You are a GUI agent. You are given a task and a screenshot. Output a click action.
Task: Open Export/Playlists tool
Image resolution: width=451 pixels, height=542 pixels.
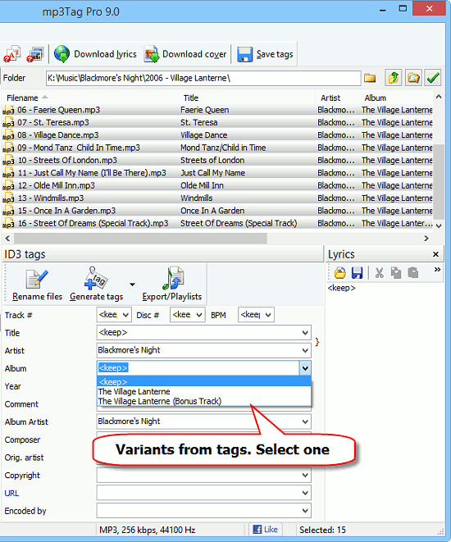[x=171, y=285]
